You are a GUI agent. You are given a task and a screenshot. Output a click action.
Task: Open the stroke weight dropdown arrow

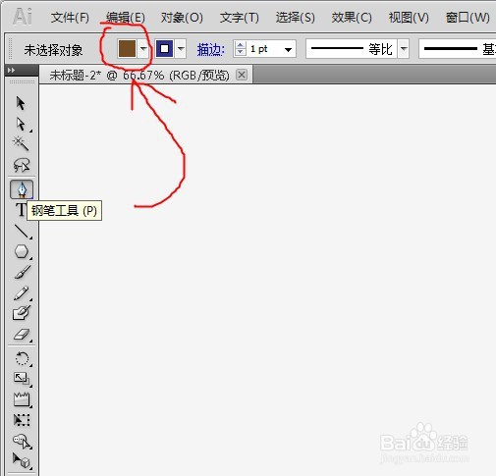[x=288, y=50]
